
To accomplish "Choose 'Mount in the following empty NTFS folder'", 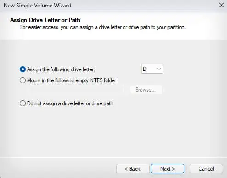I will 23,80.
